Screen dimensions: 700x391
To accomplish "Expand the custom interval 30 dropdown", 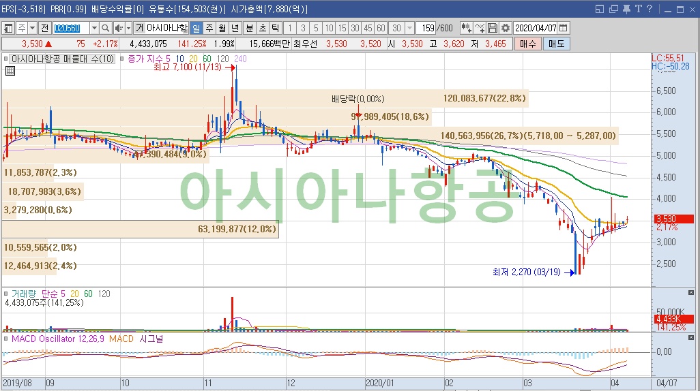I will pos(409,28).
